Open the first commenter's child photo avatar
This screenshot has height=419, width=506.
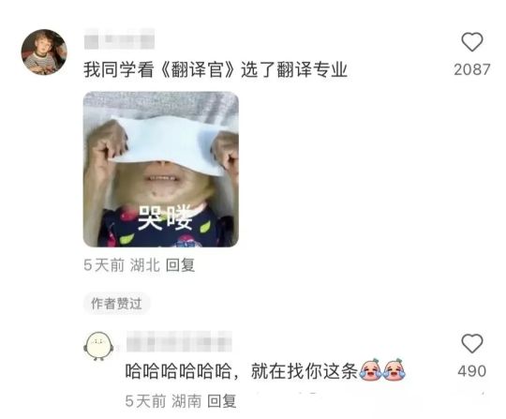[44, 52]
